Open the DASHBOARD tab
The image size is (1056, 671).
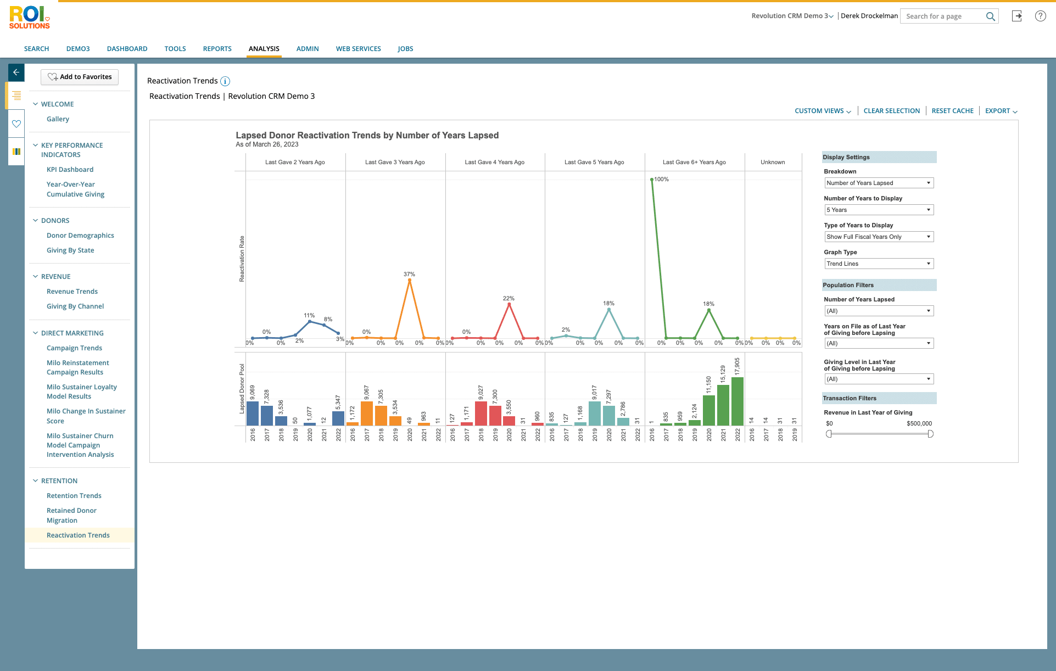click(x=127, y=49)
